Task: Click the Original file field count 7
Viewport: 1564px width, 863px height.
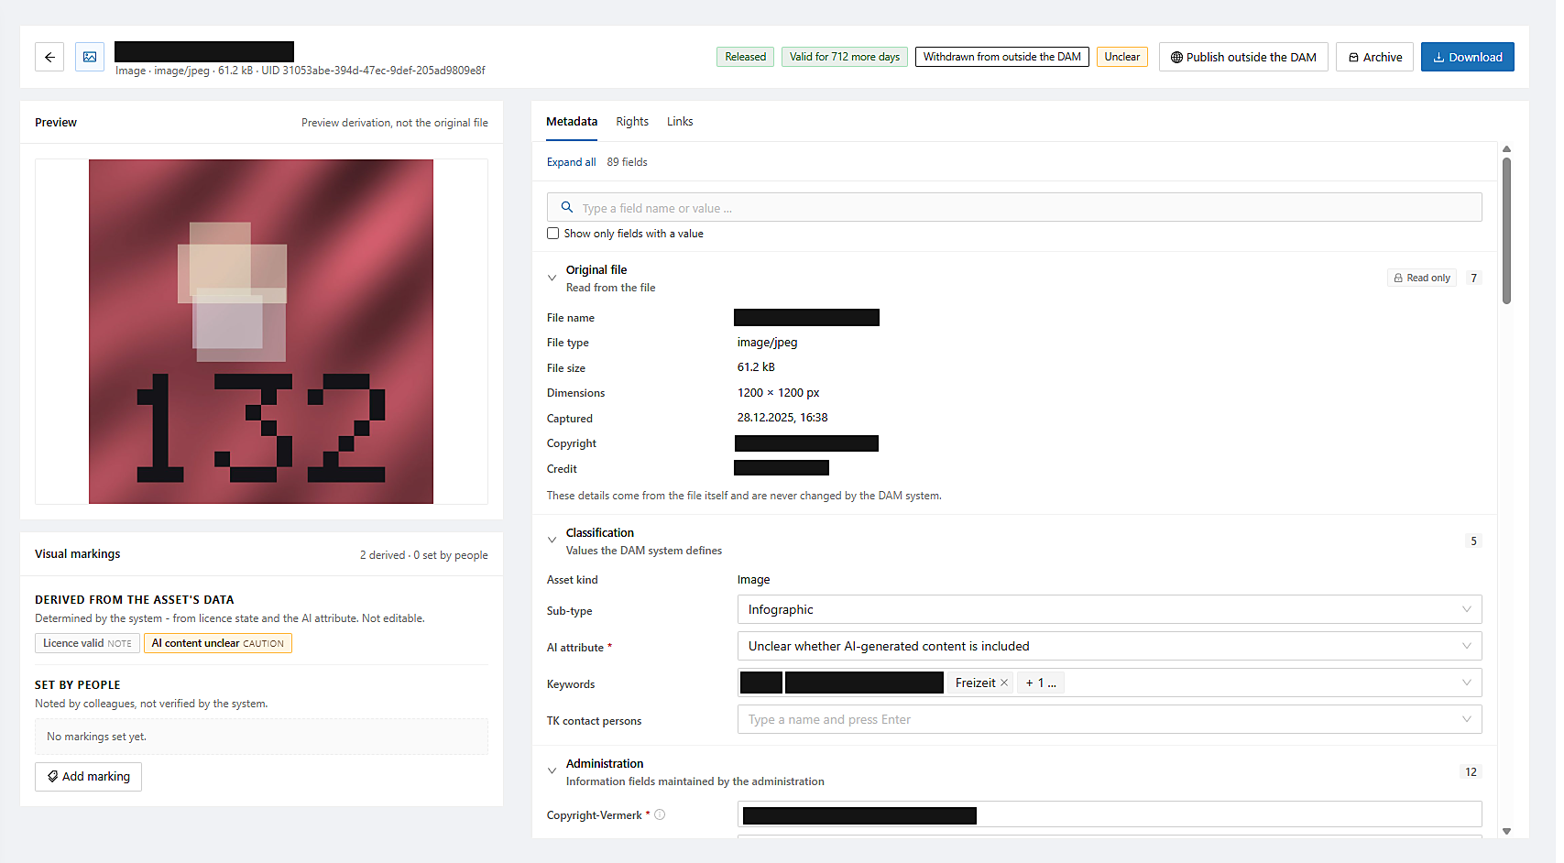Action: pos(1473,278)
